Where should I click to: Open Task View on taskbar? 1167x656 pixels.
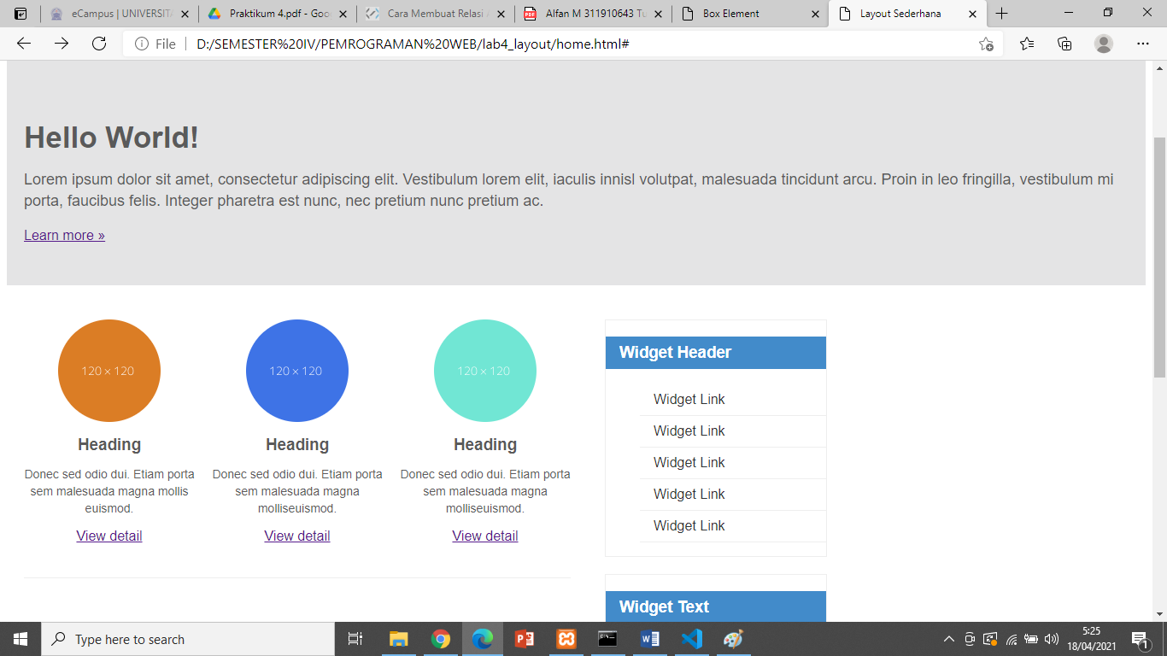(355, 639)
